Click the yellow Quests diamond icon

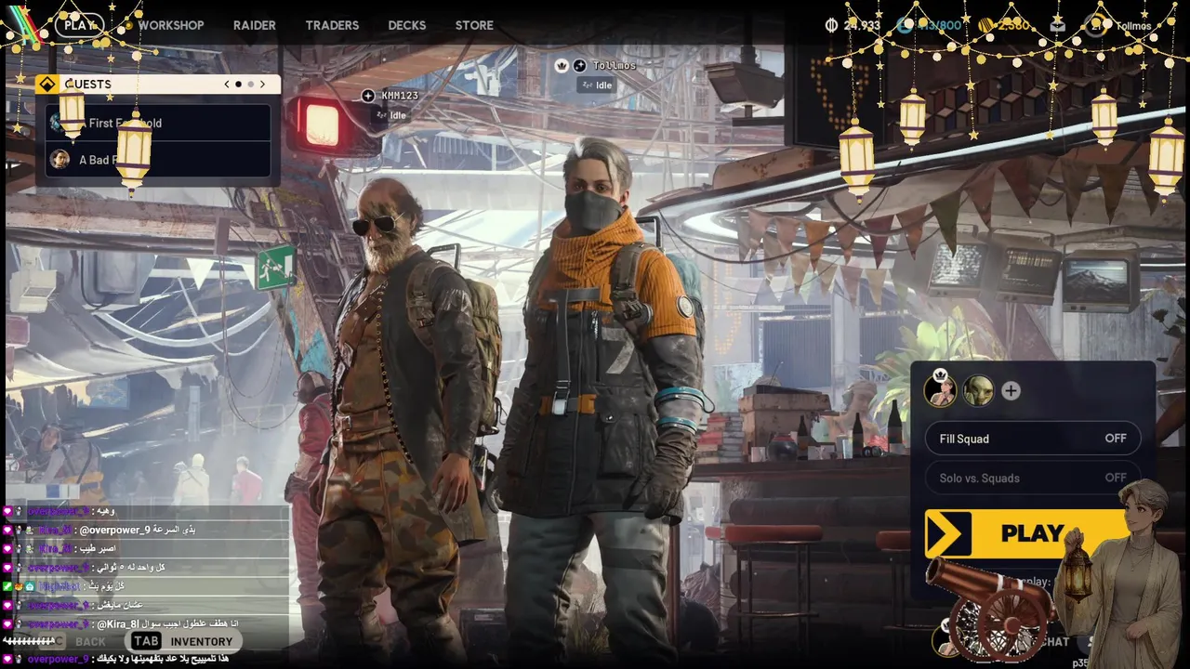pyautogui.click(x=47, y=84)
